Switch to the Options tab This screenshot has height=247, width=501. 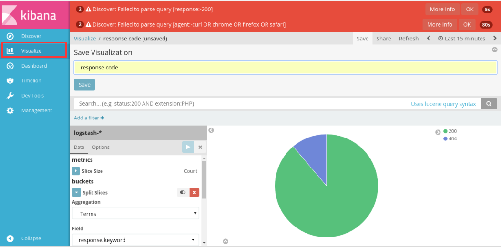[x=101, y=148]
